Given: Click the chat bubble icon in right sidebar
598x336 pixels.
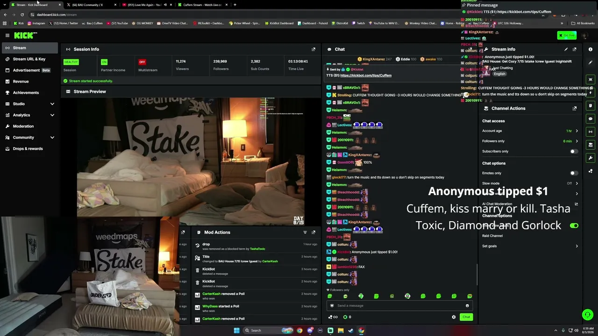Looking at the screenshot, I should click(x=591, y=119).
